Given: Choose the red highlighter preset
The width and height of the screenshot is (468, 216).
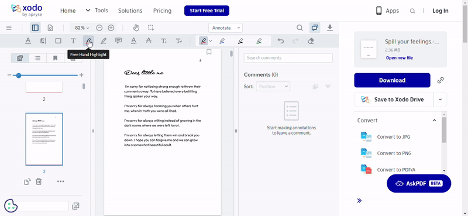Looking at the screenshot, I should click(204, 41).
